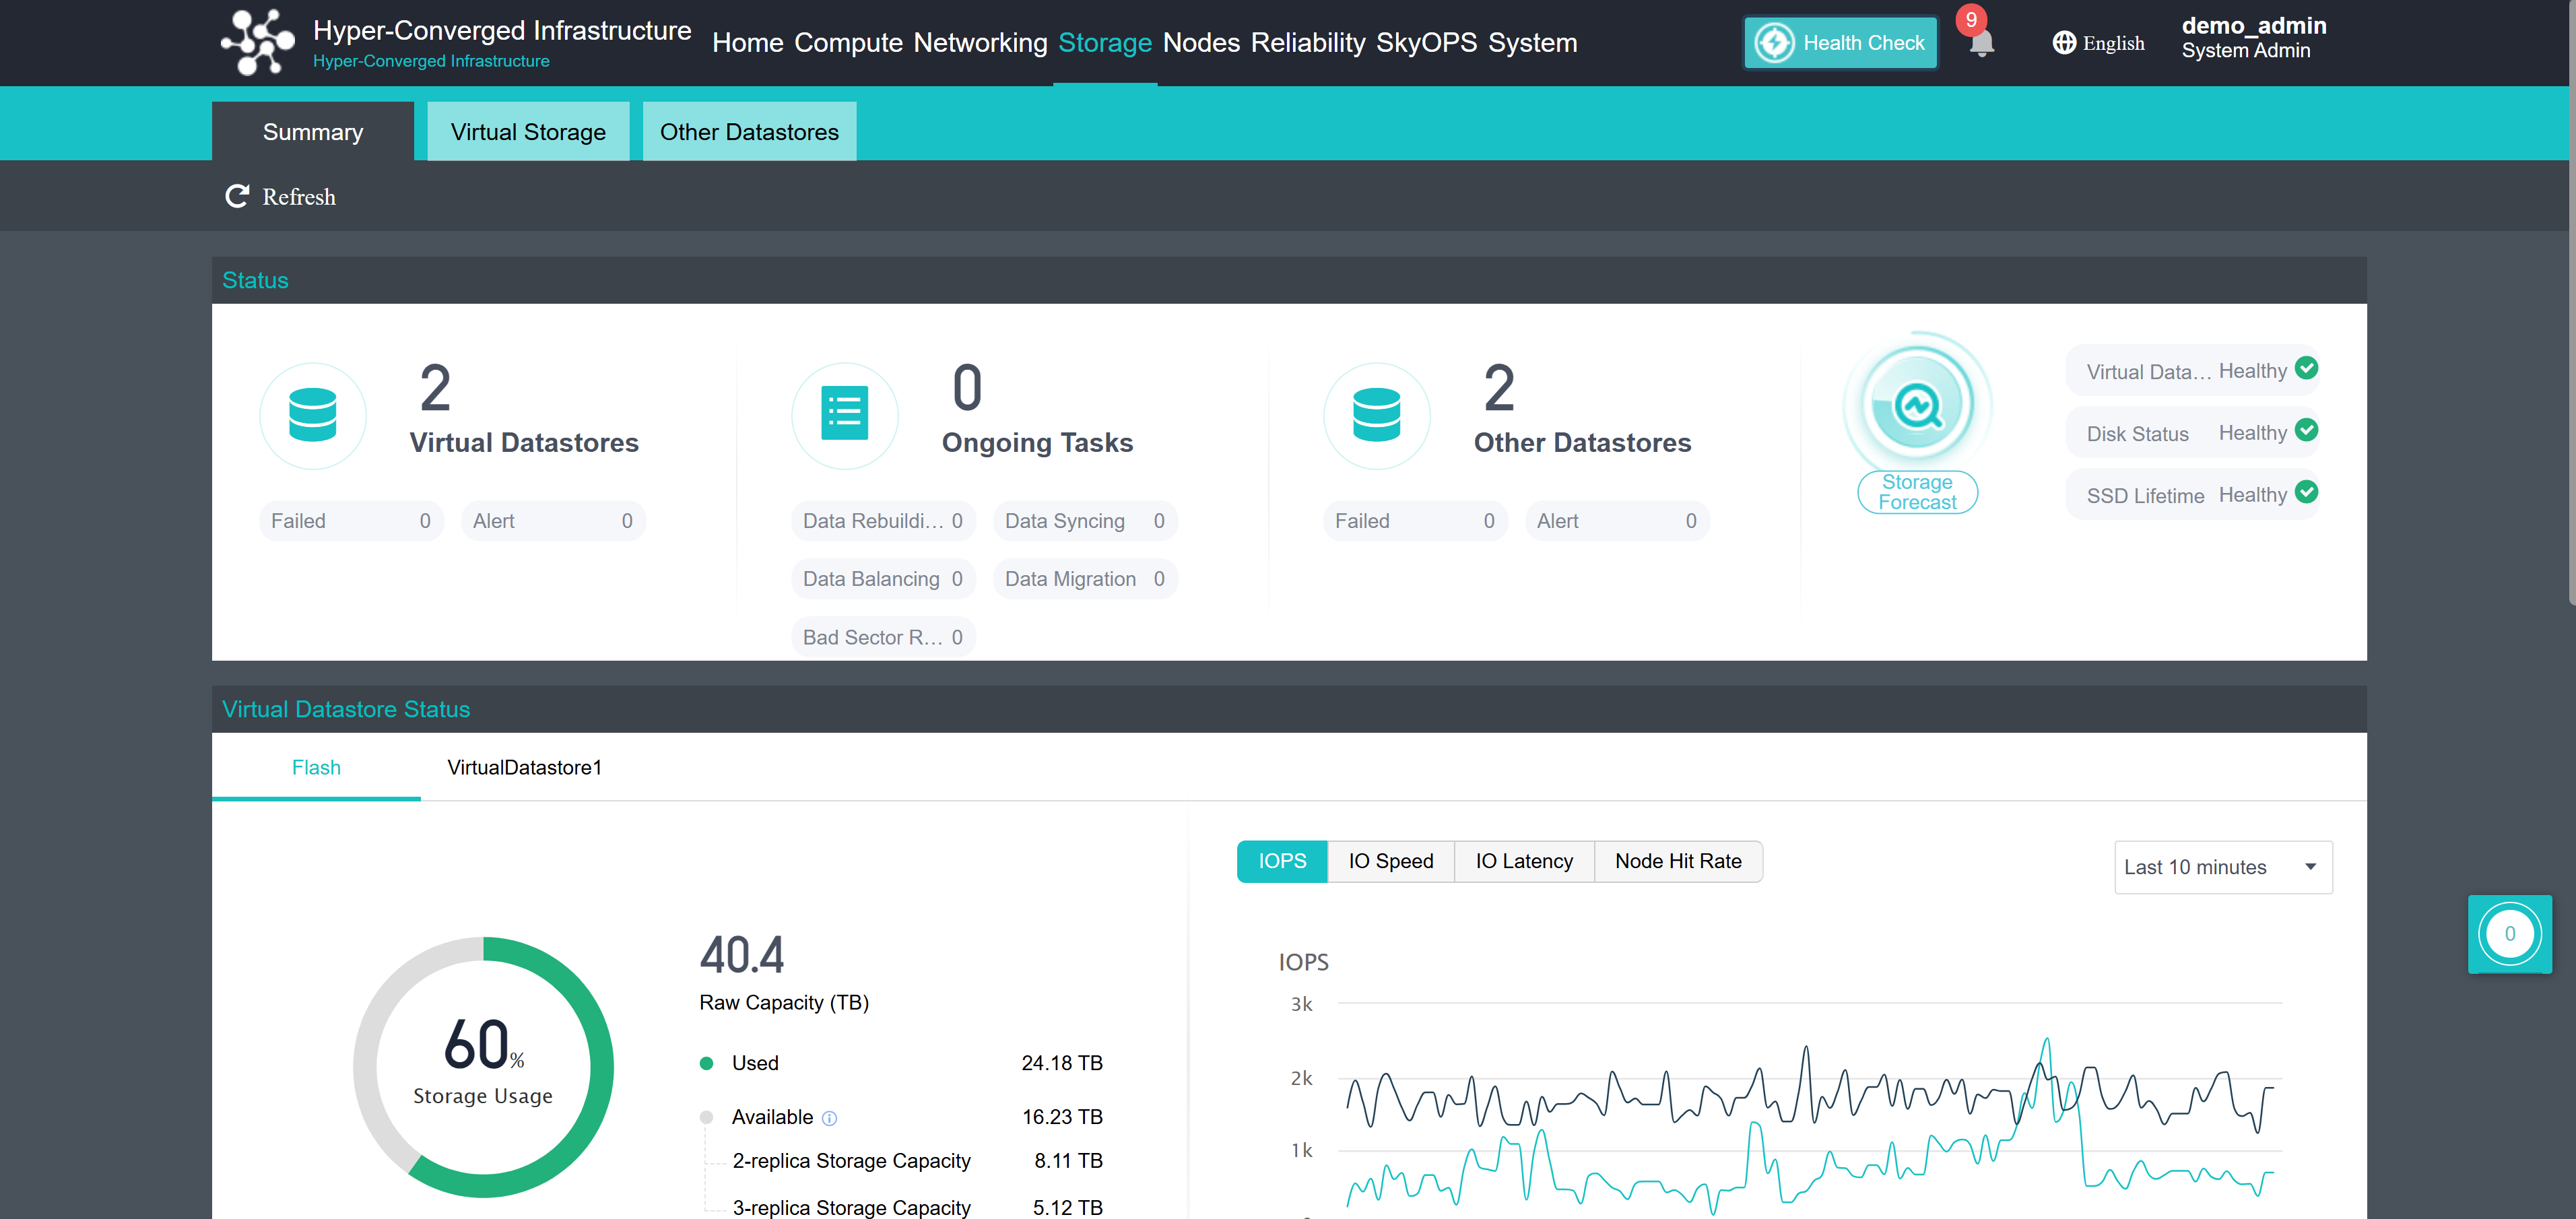The height and width of the screenshot is (1219, 2576).
Task: Open the Virtual Storage tab
Action: pos(528,132)
